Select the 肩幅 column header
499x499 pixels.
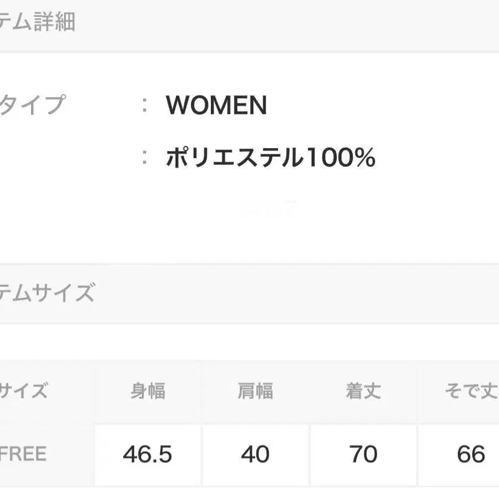[x=255, y=391]
